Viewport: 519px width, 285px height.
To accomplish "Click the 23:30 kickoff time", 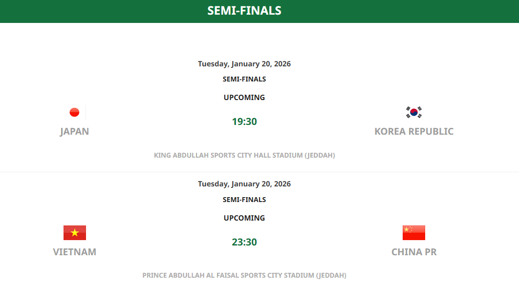I will [244, 242].
